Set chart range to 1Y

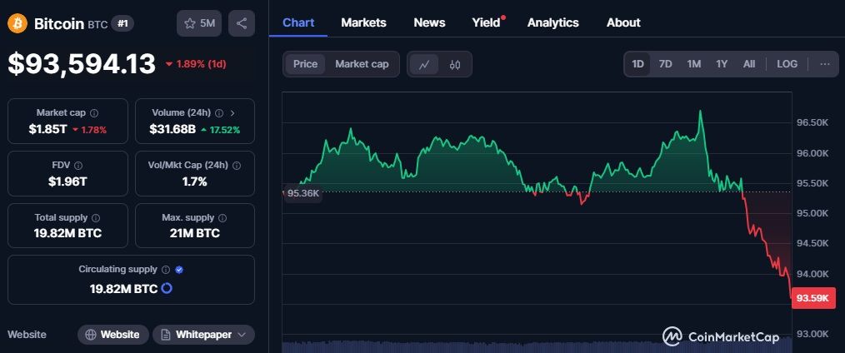pyautogui.click(x=722, y=64)
